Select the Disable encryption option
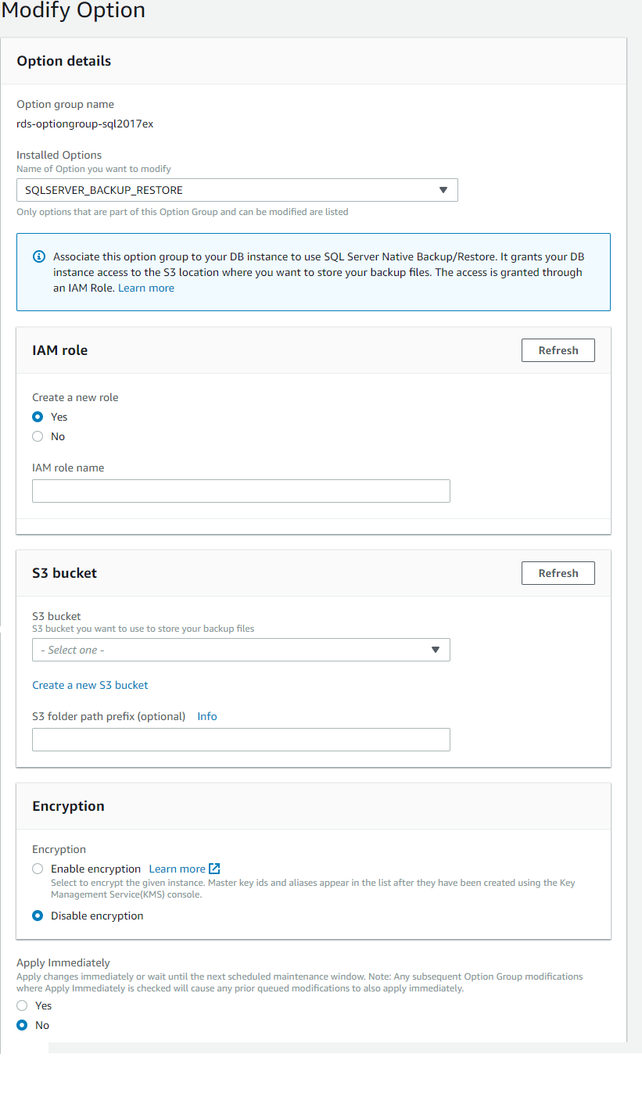 click(37, 915)
